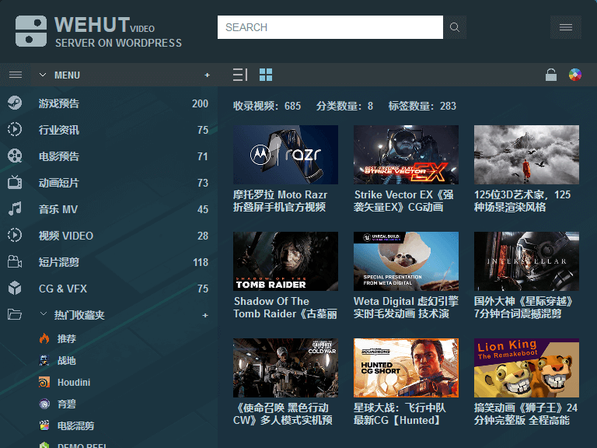Click the 摩托罗拉 Moto Razr title link
Image resolution: width=597 pixels, height=448 pixels.
click(280, 201)
